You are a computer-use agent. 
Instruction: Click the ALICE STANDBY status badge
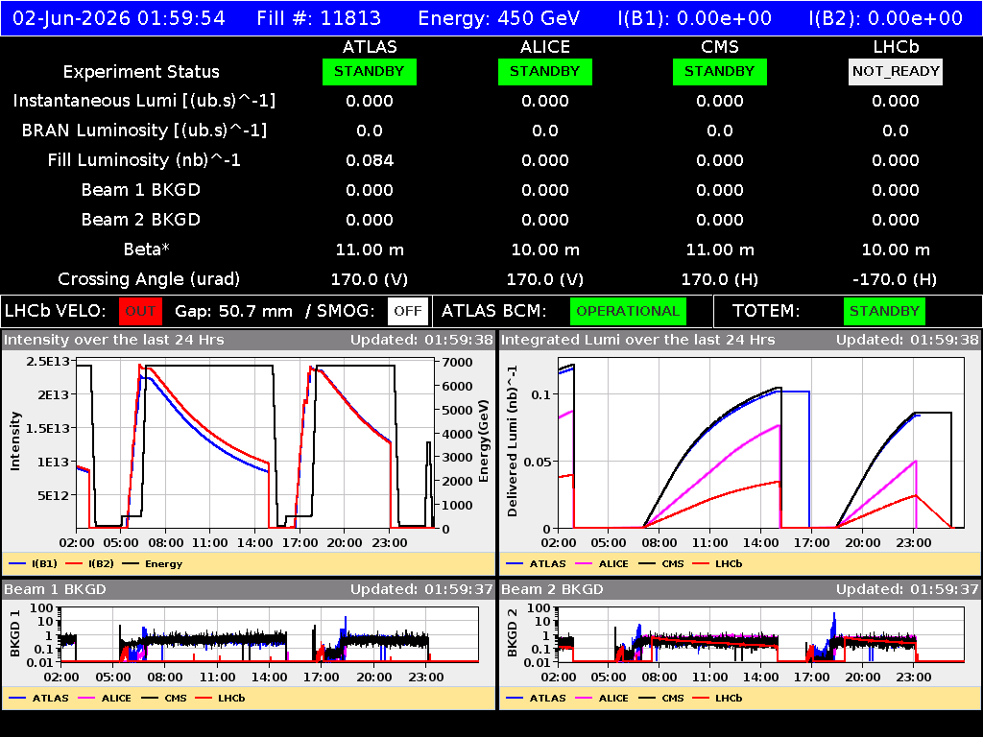pyautogui.click(x=545, y=71)
